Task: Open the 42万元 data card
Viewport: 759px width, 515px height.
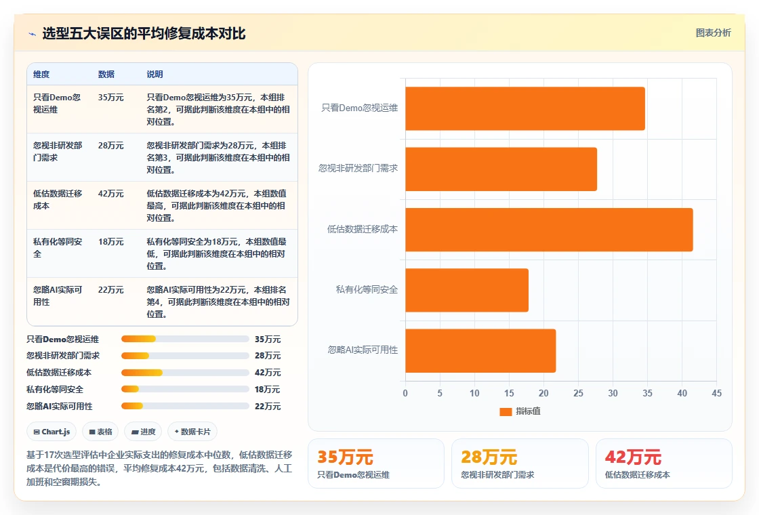Action: (663, 464)
